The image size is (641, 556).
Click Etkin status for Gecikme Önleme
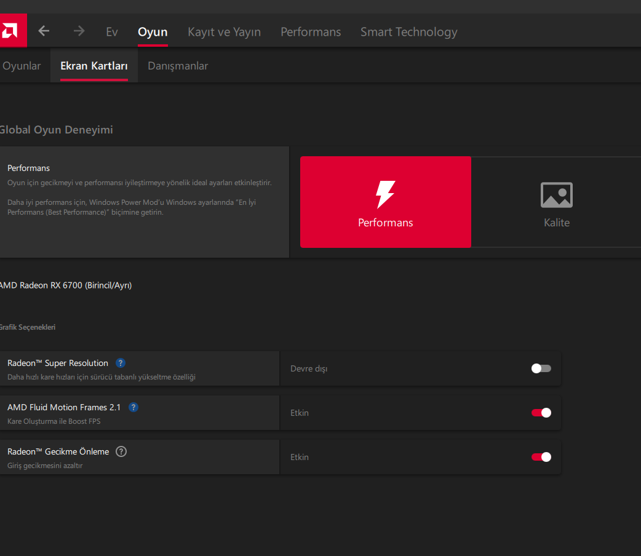299,457
